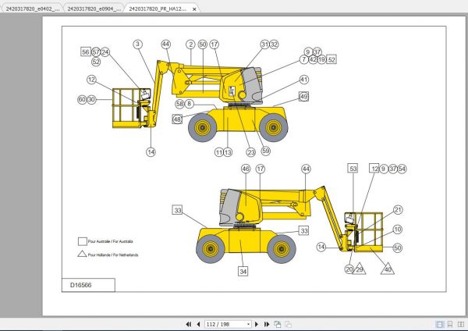Viewport: 468px width, 331px height.
Task: Click callout number 41
Action: click(304, 80)
